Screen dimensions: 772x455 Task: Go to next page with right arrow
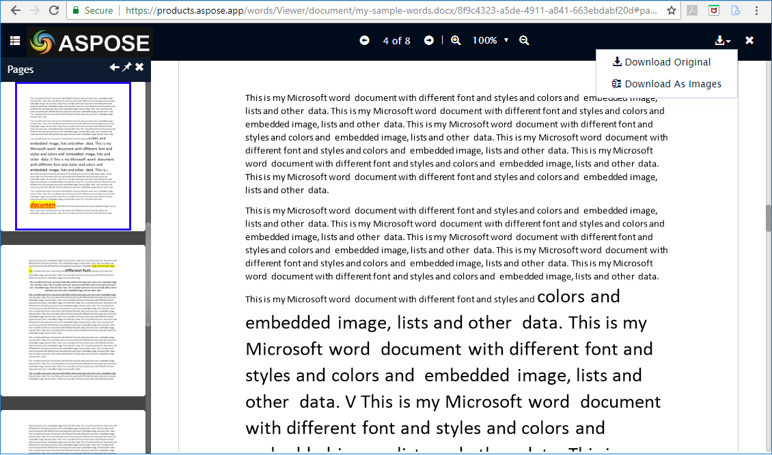click(x=429, y=40)
